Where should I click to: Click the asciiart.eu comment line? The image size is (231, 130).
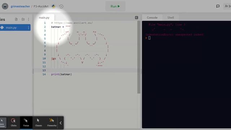coord(72,23)
